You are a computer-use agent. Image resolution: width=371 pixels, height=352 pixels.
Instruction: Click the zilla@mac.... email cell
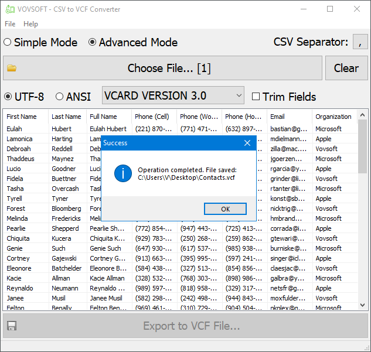pyautogui.click(x=288, y=149)
